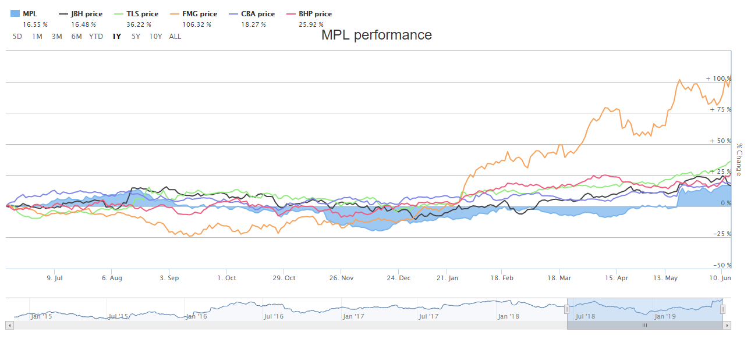Screen dimensions: 751x343
Task: Click the horizontal scrollbar thumb
Action: pos(644,326)
